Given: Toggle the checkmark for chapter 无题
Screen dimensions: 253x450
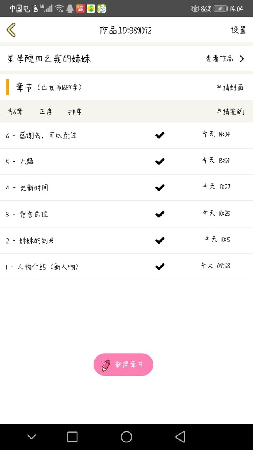Looking at the screenshot, I should (160, 162).
